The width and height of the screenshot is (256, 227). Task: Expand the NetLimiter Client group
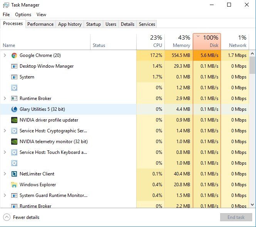pos(5,174)
